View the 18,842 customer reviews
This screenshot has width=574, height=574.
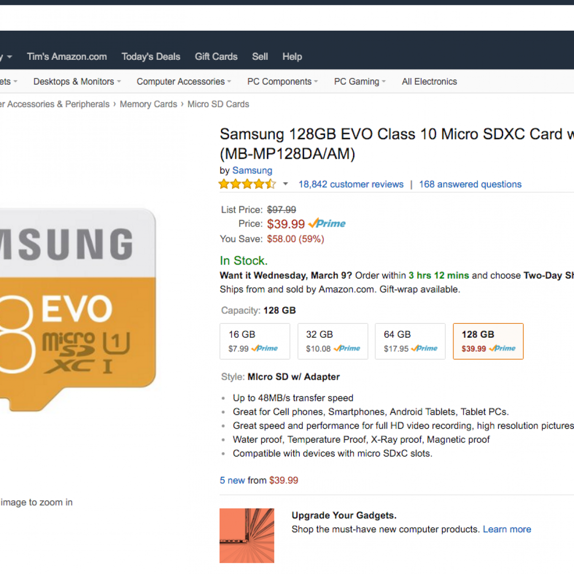click(351, 184)
